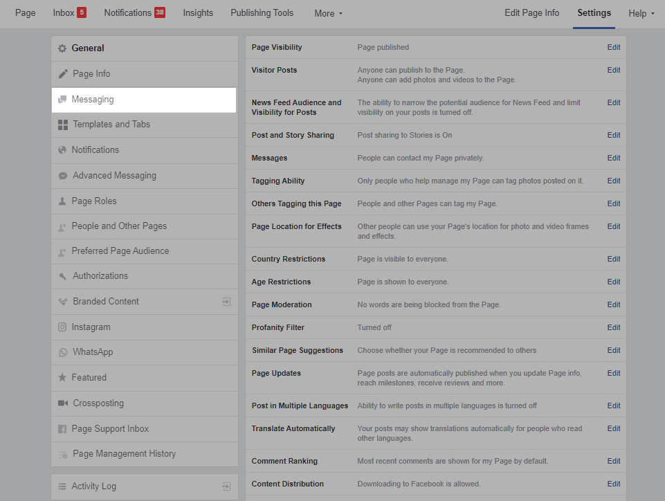This screenshot has height=501, width=665.
Task: Click the Crossposting video camera icon
Action: pyautogui.click(x=63, y=403)
